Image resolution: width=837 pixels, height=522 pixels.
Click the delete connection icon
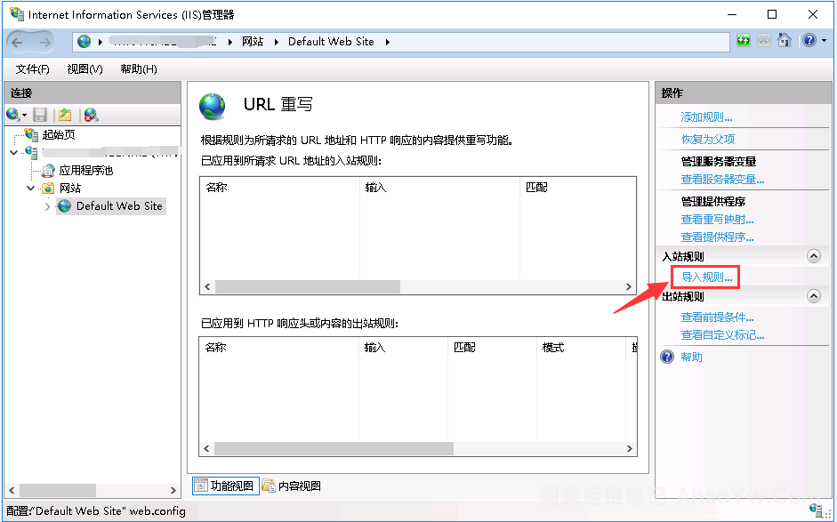90,115
